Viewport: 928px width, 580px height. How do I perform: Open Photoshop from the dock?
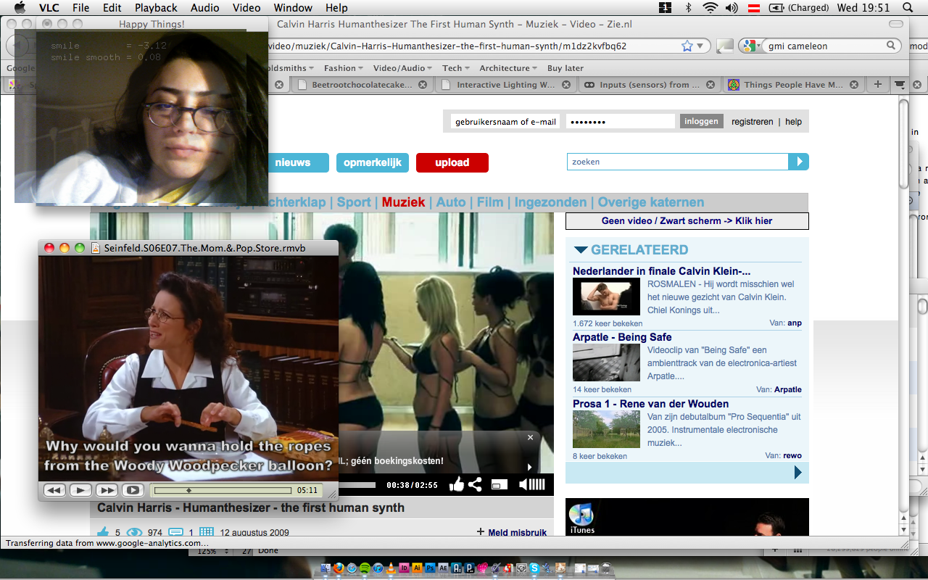pyautogui.click(x=430, y=568)
